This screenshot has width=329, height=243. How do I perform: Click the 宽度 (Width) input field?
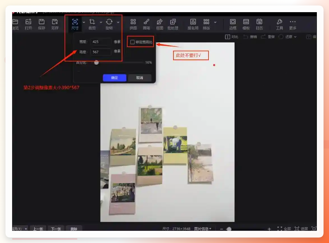point(100,42)
